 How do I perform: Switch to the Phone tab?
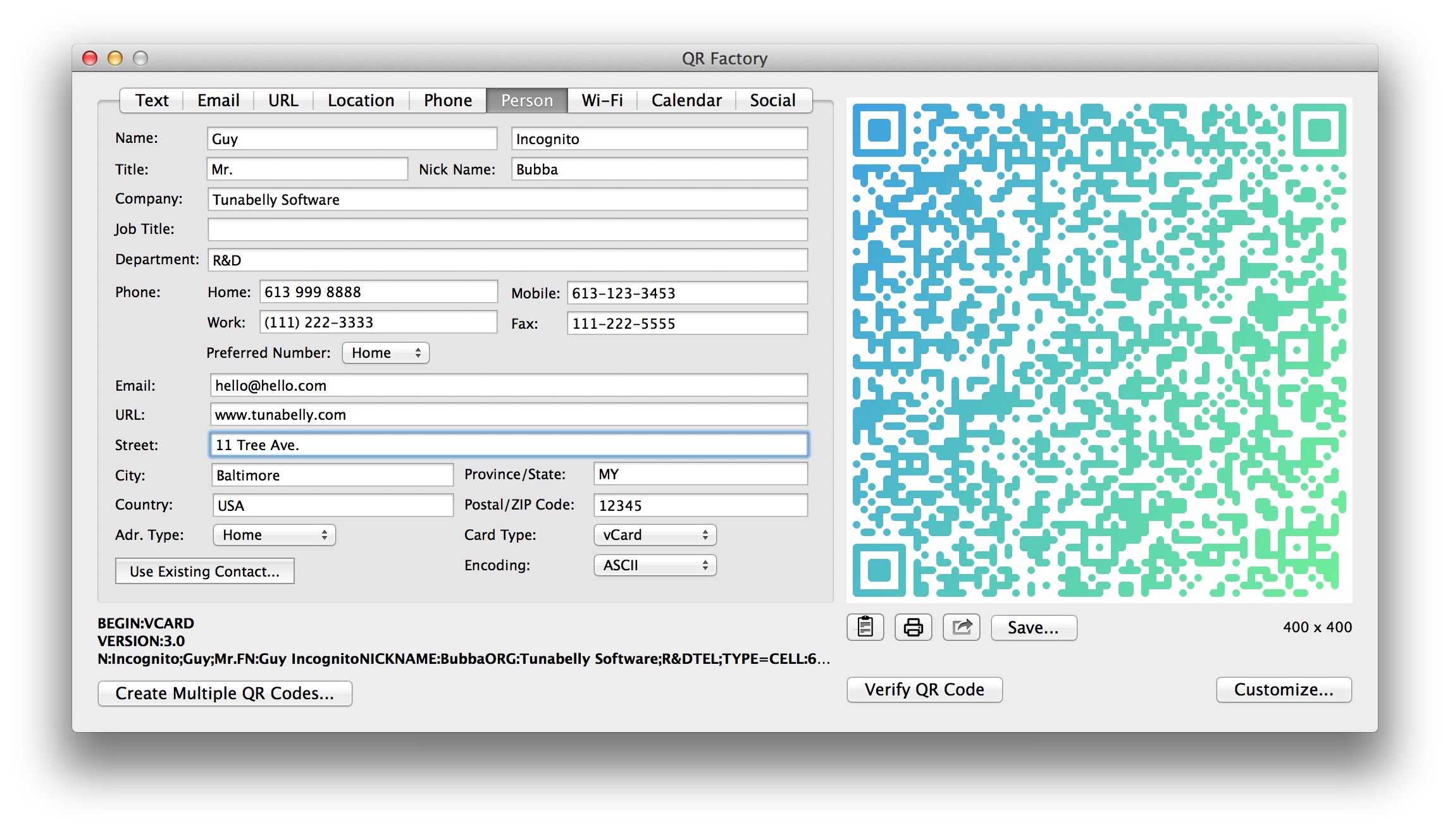click(x=447, y=101)
